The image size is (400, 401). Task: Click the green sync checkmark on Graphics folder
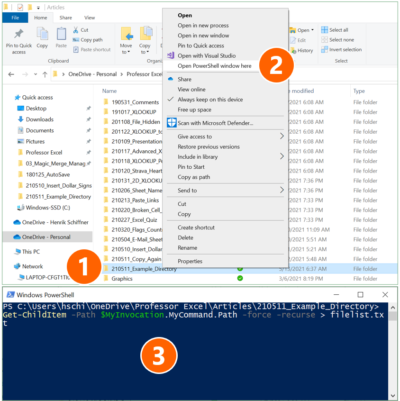[x=240, y=278]
